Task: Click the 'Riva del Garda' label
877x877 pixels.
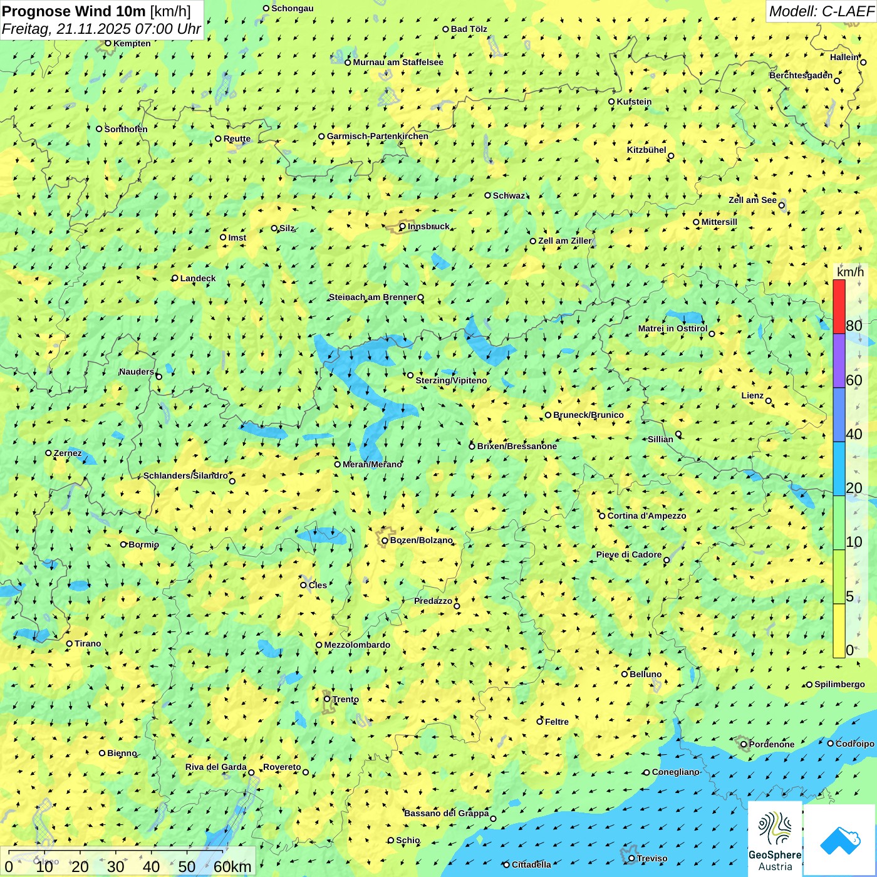Action: click(x=215, y=767)
